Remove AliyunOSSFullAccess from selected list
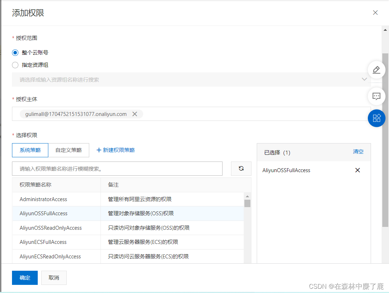This screenshot has width=389, height=293. click(x=358, y=170)
